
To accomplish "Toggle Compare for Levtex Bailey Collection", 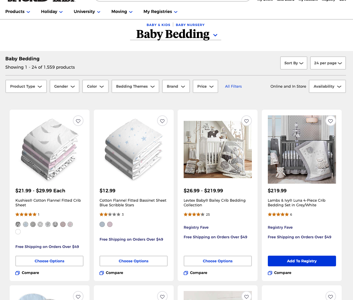I will [x=195, y=273].
